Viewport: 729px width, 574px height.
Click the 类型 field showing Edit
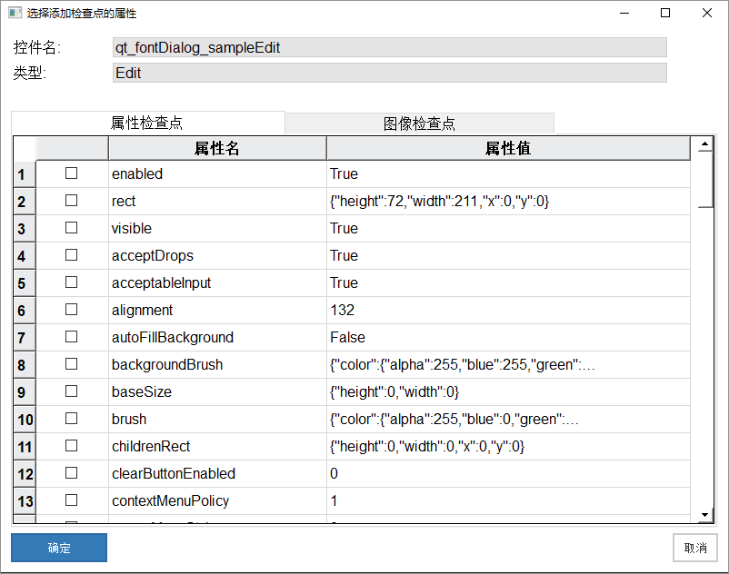pyautogui.click(x=390, y=73)
